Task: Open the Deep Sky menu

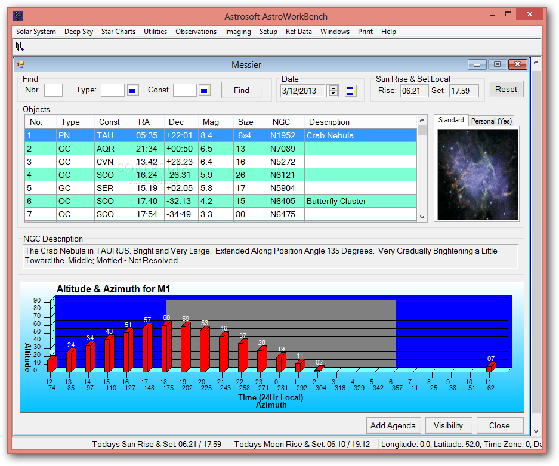Action: [78, 32]
